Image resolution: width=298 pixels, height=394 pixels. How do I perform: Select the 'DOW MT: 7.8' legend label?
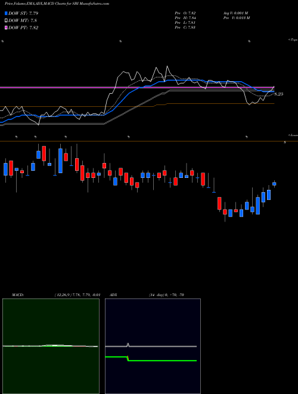click(22, 21)
